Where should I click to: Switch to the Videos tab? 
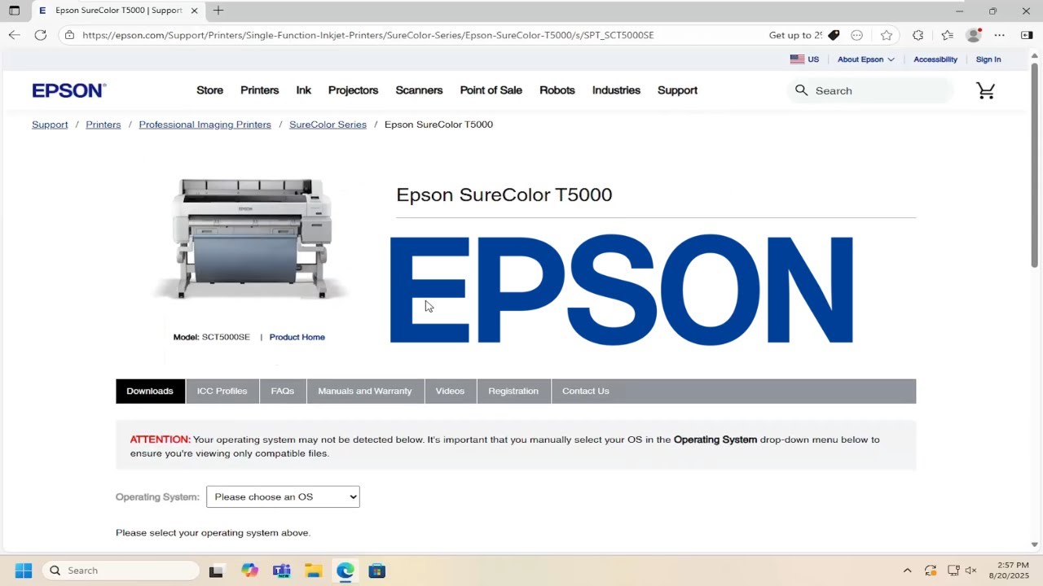coord(450,391)
